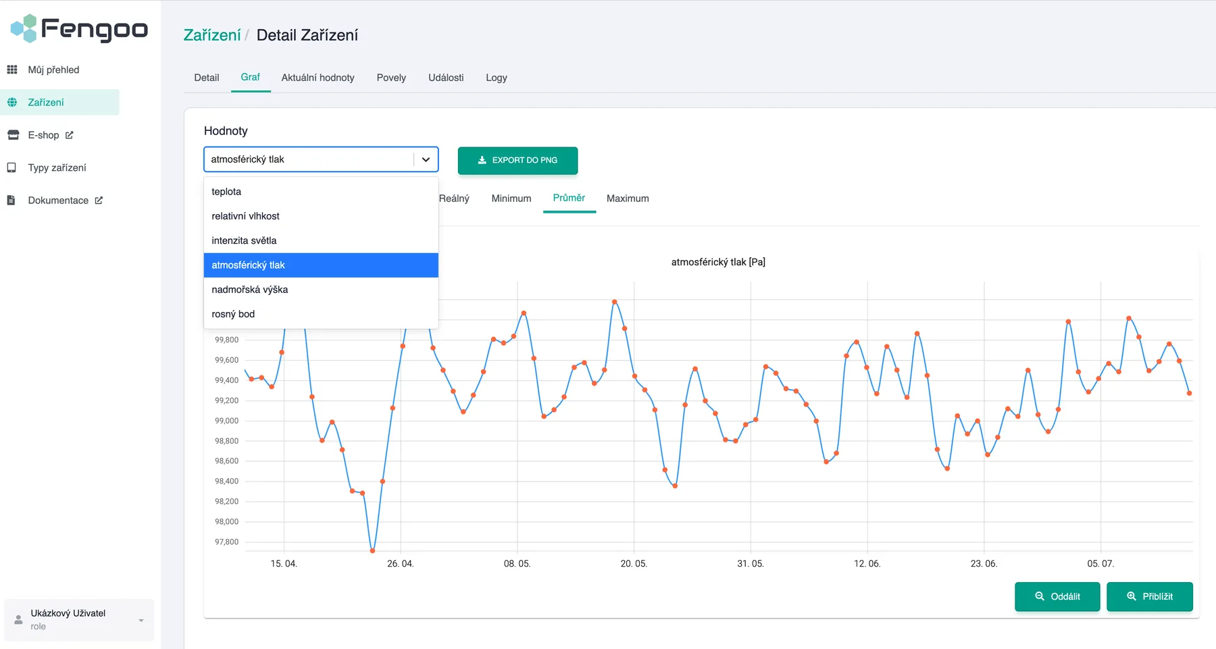The image size is (1216, 649).
Task: Click the Hodnoty section heading
Action: coord(226,131)
